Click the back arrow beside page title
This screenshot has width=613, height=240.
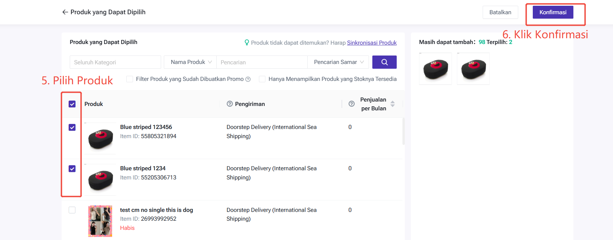point(65,12)
